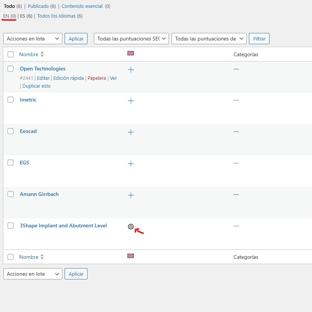Sort by Nombre using header arrows
This screenshot has width=312, height=312.
(42, 54)
